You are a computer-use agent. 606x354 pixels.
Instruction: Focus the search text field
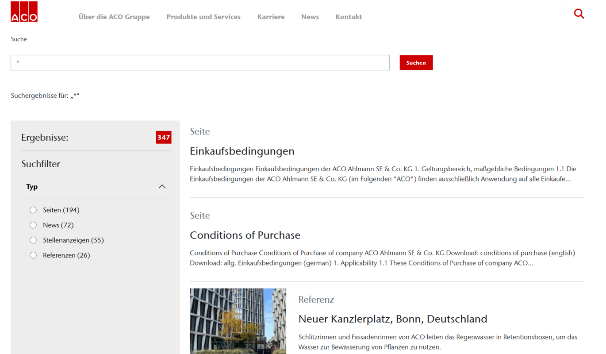[200, 62]
